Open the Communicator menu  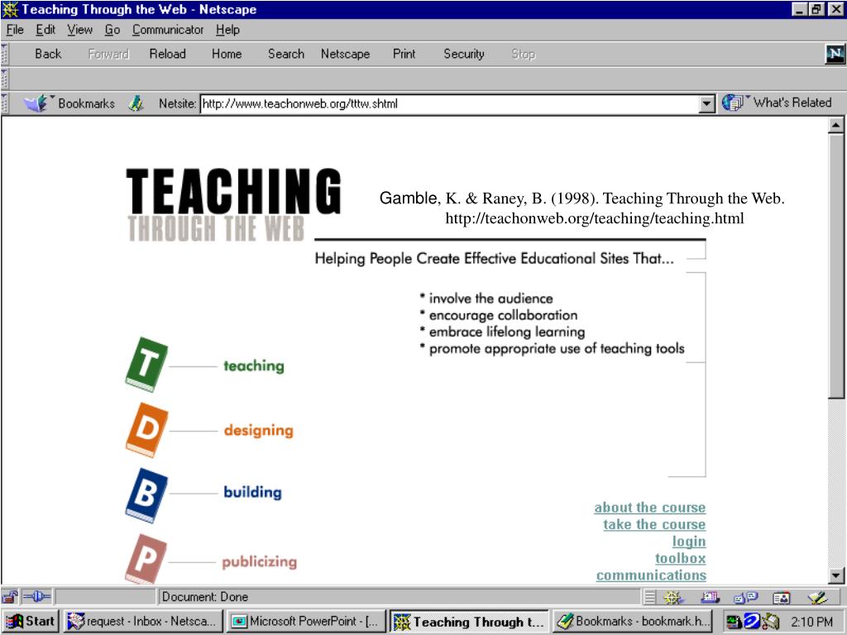coord(167,30)
